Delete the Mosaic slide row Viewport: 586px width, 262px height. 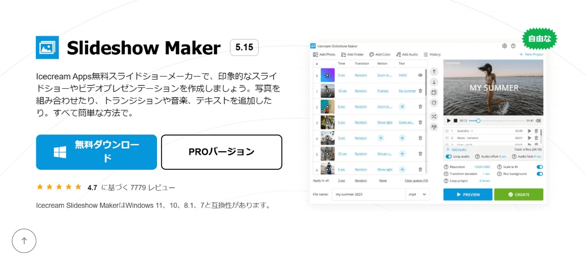420,154
